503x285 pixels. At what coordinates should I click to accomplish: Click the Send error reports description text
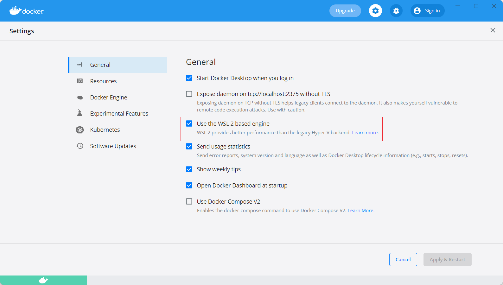point(333,155)
